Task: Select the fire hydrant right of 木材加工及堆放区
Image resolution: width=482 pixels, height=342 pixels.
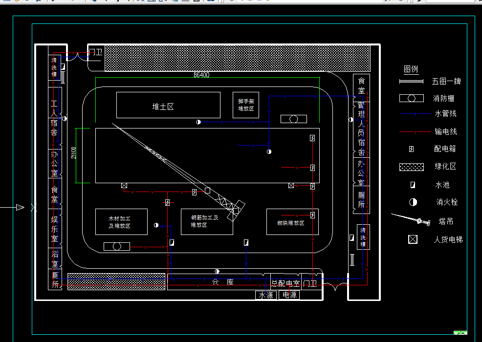Action: (156, 225)
